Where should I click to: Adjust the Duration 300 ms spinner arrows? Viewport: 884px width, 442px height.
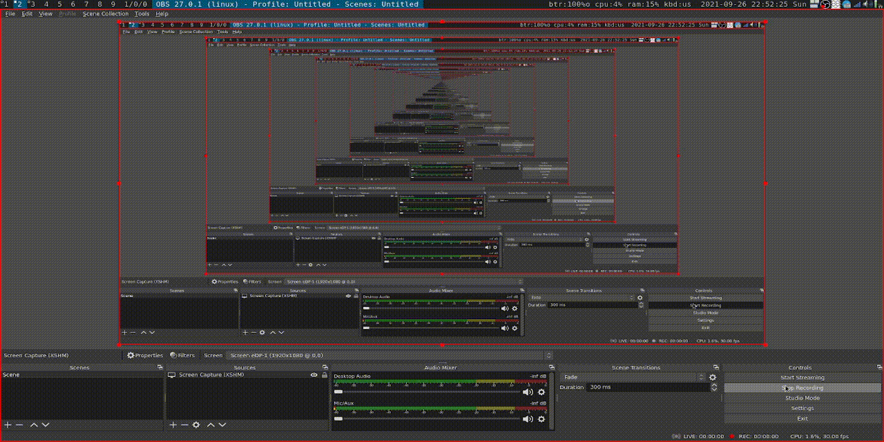coord(714,387)
